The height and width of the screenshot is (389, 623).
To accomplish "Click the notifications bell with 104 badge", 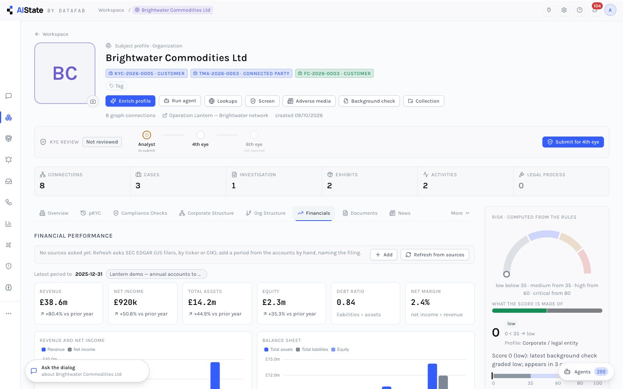I will point(595,10).
